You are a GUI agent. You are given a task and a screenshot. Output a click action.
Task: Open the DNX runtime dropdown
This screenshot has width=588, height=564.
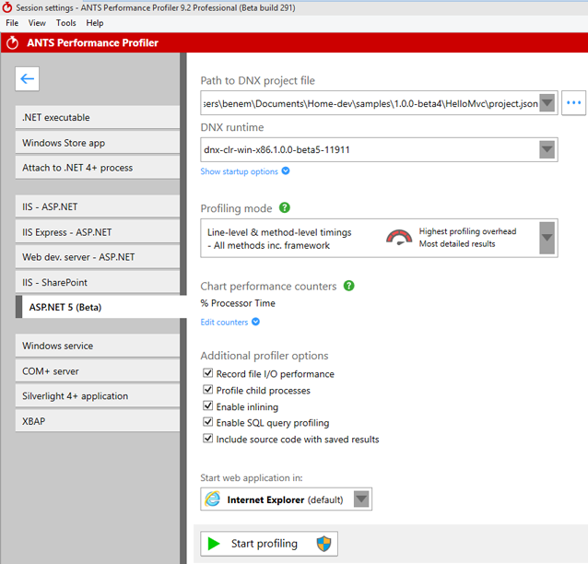(x=547, y=149)
